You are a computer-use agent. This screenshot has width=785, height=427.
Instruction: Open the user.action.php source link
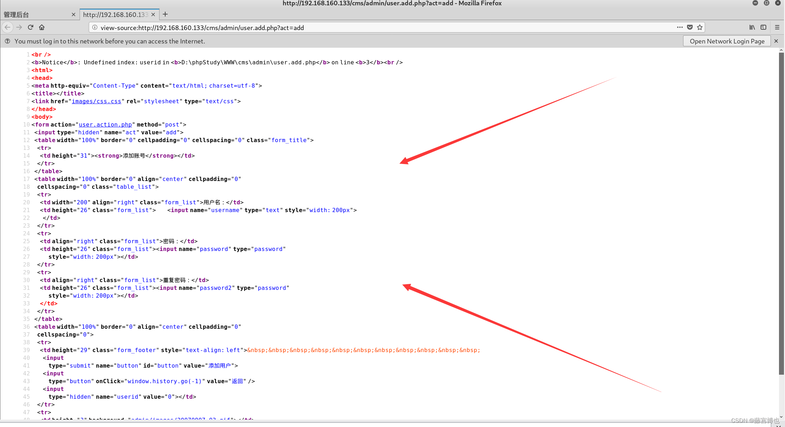tap(105, 124)
